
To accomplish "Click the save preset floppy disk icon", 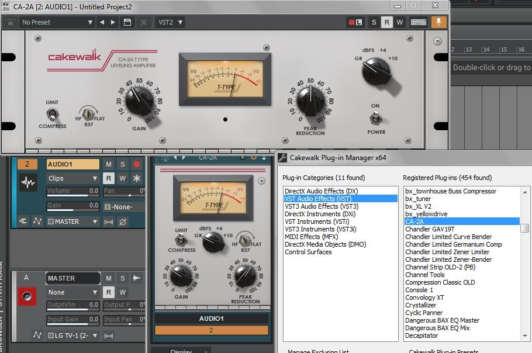I will click(x=127, y=22).
